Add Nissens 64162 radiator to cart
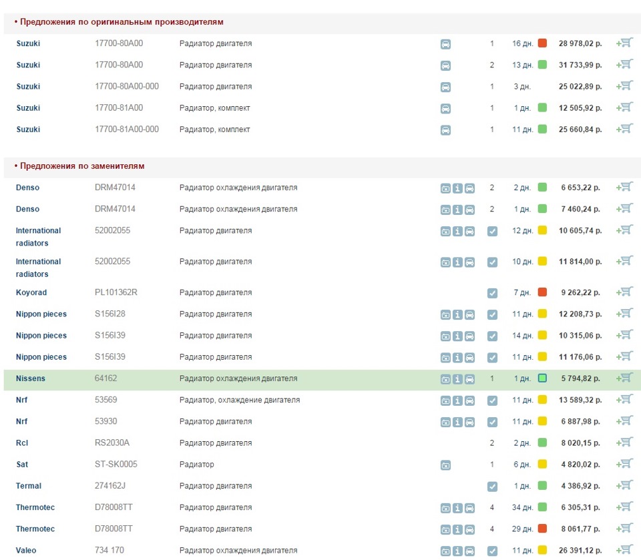Viewport: 641px width, 560px height. tap(625, 378)
